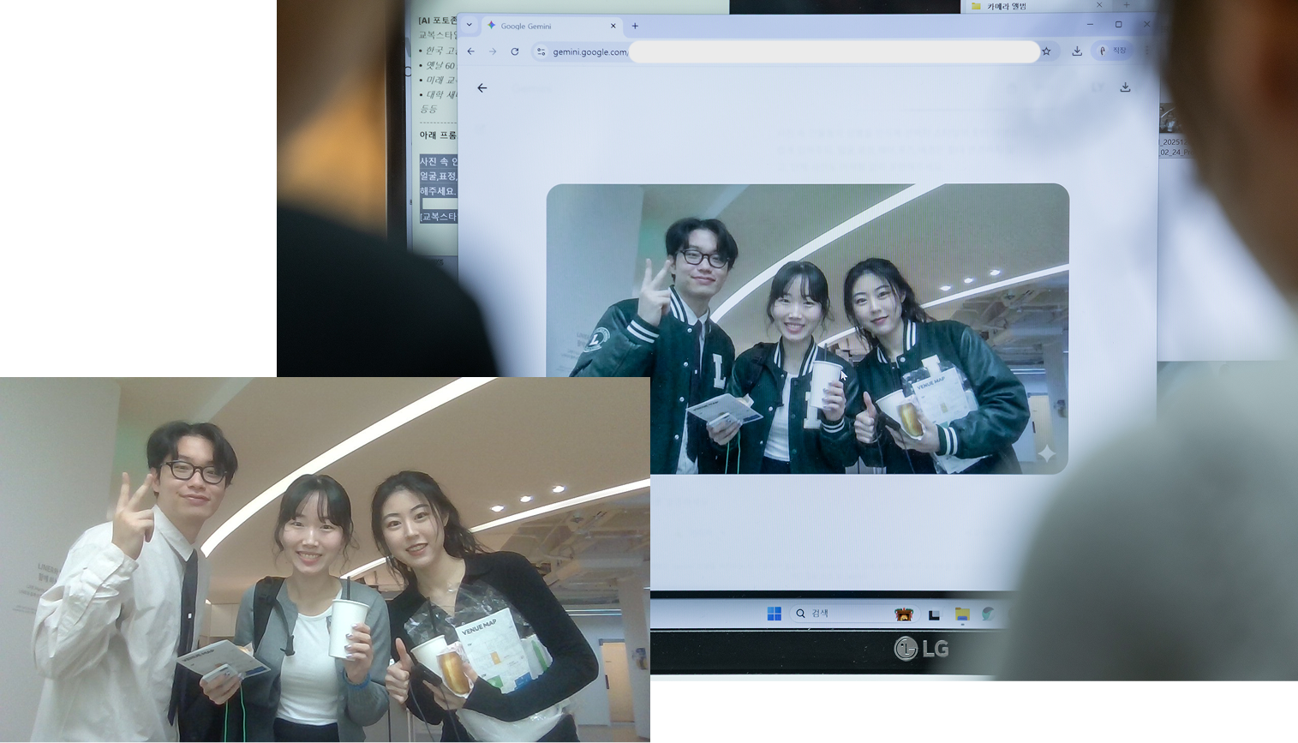
Task: Expand the tab search chevron
Action: point(470,25)
